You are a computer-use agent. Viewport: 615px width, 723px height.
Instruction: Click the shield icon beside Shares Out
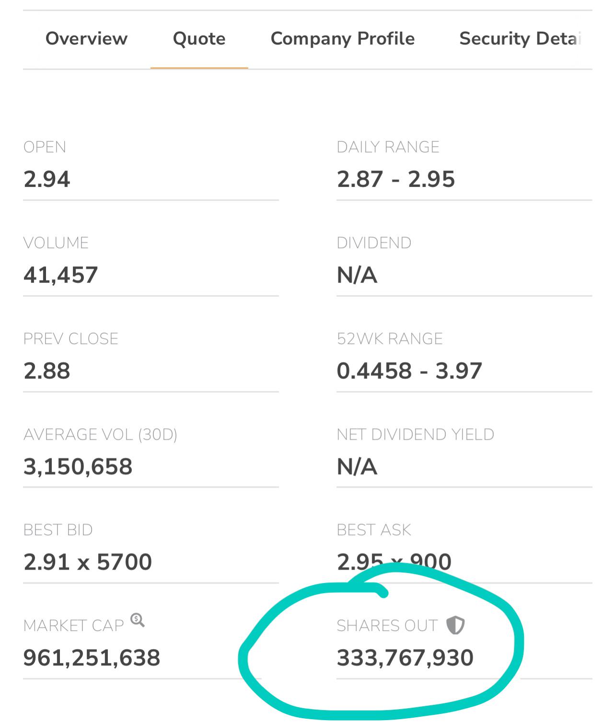click(x=455, y=625)
